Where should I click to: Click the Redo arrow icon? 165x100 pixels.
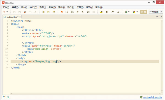35,12
